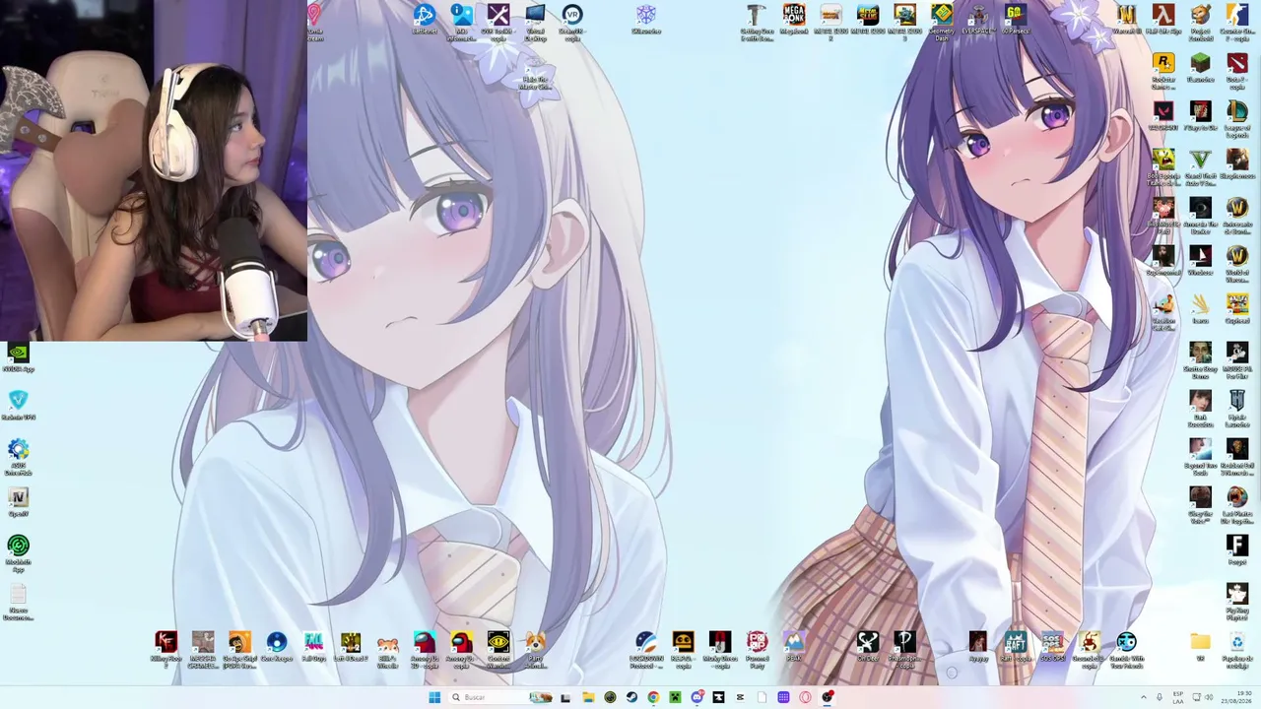
Task: Select the Dota 2 desktop icon
Action: (1237, 71)
